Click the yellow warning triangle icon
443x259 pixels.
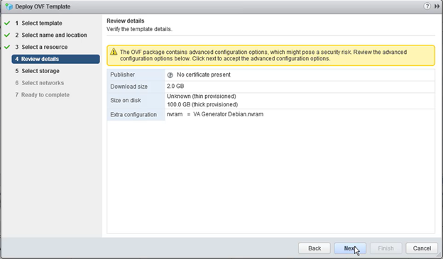click(x=114, y=52)
